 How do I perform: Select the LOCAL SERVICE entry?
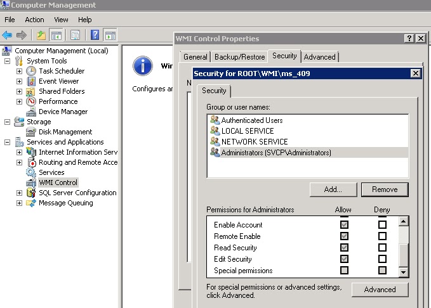point(308,131)
